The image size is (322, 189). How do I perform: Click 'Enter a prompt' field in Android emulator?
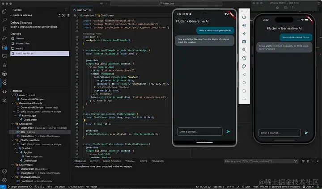(x=200, y=131)
